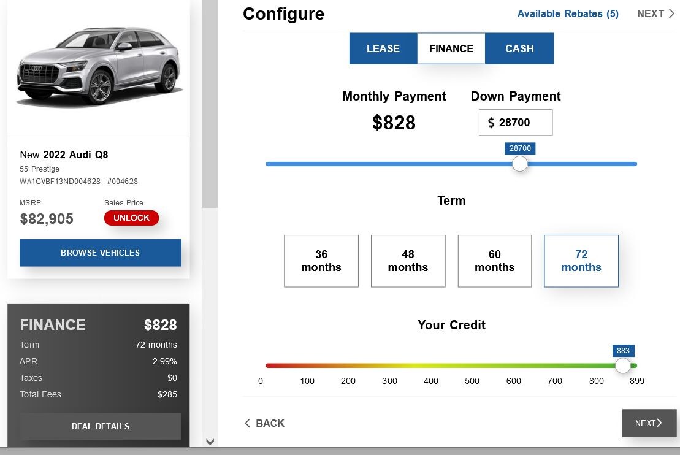
Task: Click the 899 mark on credit scale
Action: tap(636, 381)
